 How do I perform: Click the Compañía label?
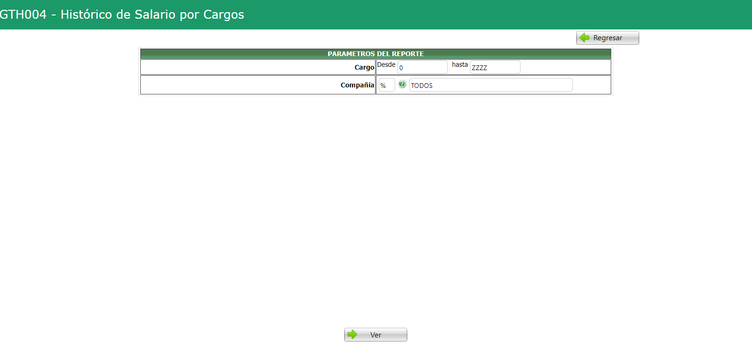(x=357, y=85)
